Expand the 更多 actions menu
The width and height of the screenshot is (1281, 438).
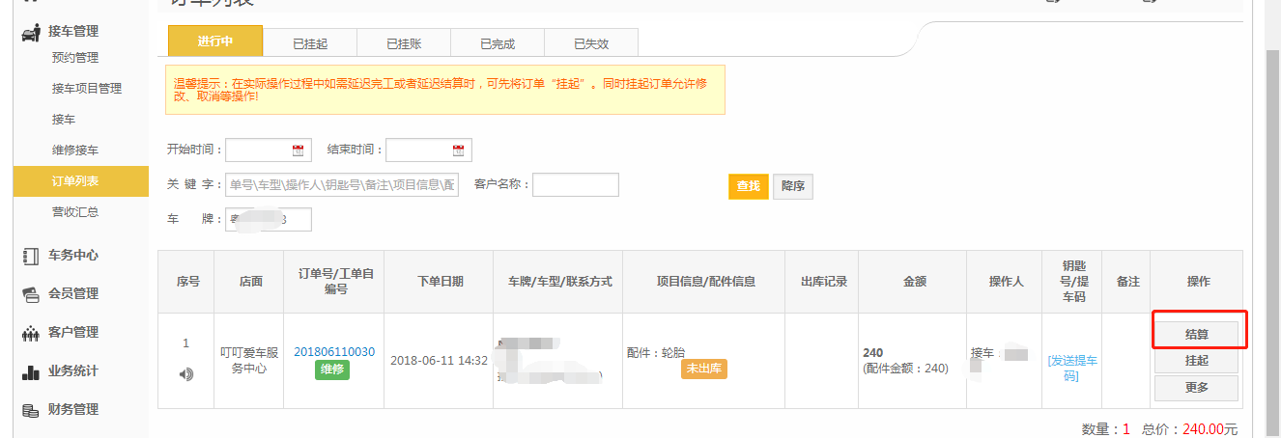click(x=1196, y=388)
